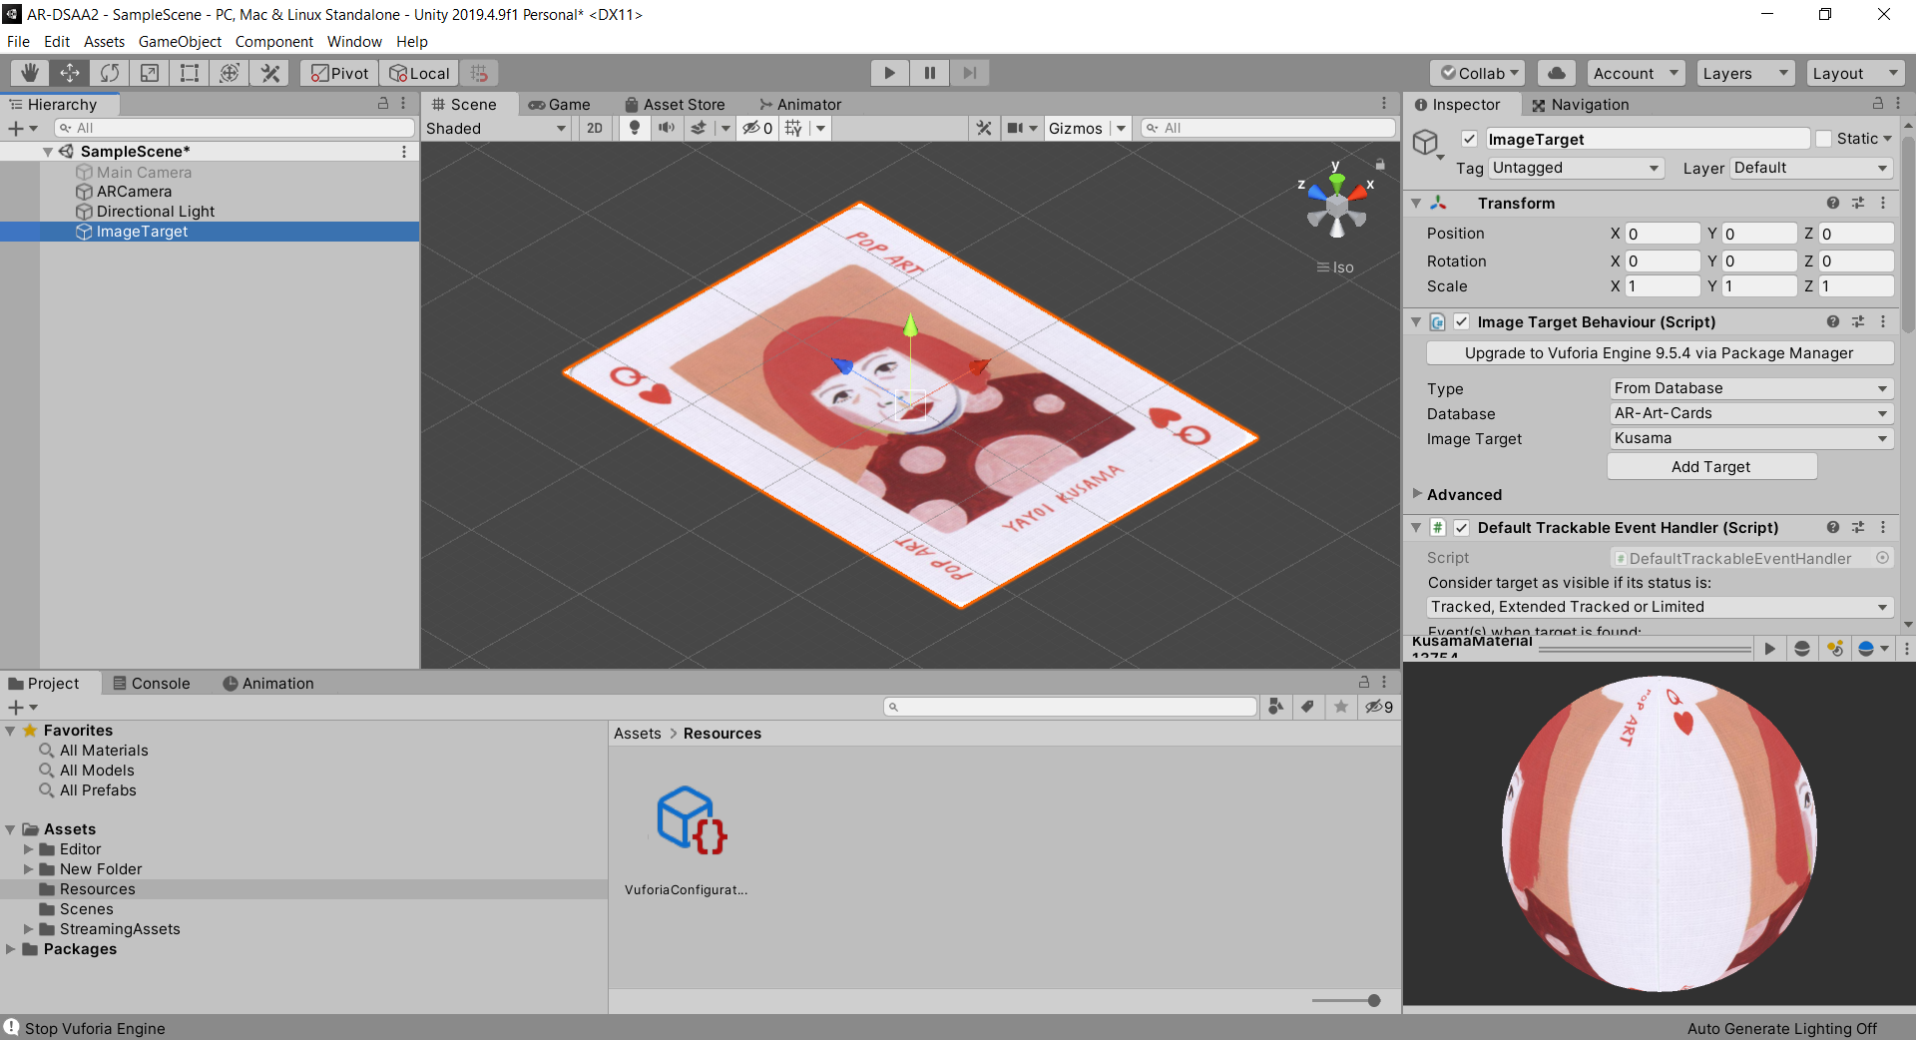The width and height of the screenshot is (1916, 1040).
Task: Switch to the Console tab
Action: [x=152, y=683]
